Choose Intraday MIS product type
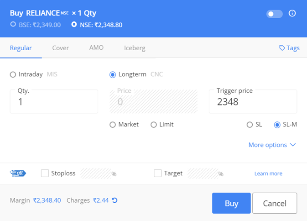Image resolution: width=307 pixels, height=221 pixels. [13, 74]
